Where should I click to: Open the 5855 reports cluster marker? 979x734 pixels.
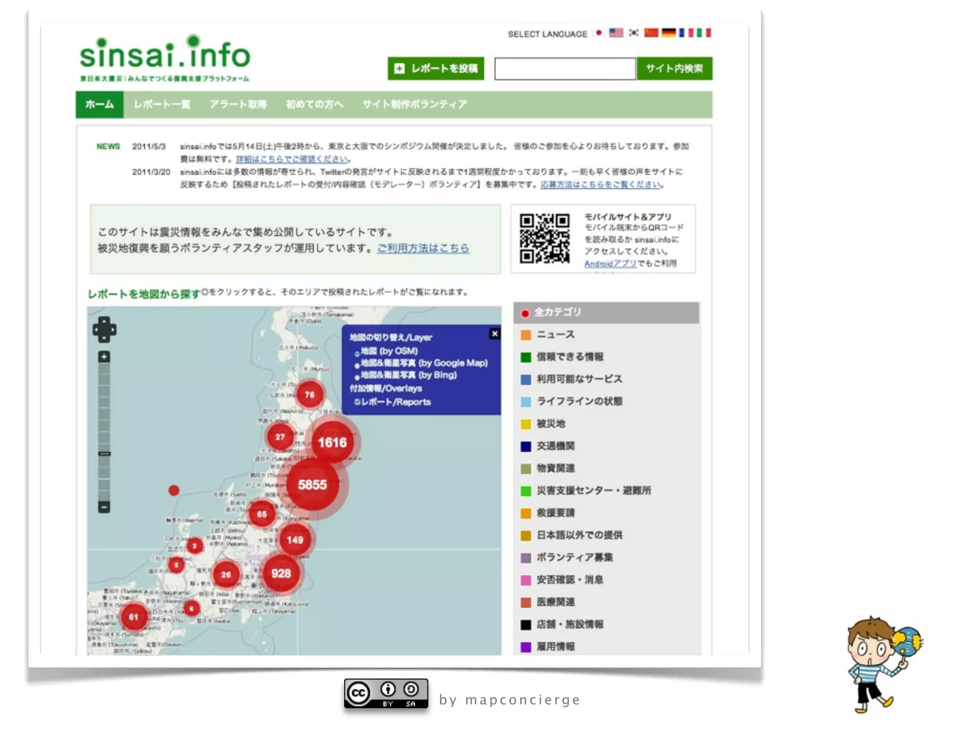pyautogui.click(x=313, y=485)
